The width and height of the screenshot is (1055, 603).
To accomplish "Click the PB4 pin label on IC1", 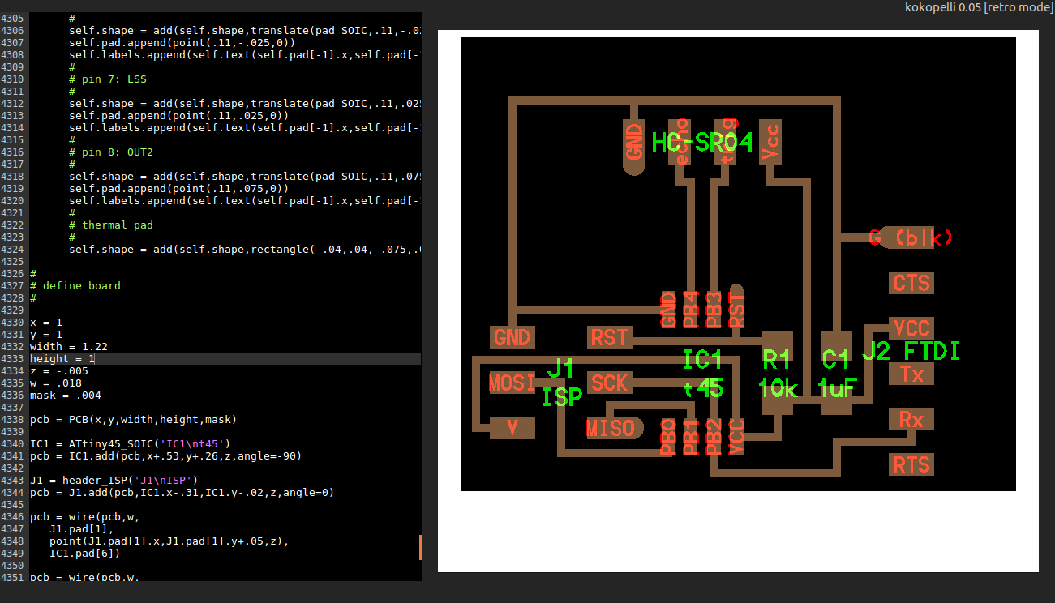I will (691, 310).
